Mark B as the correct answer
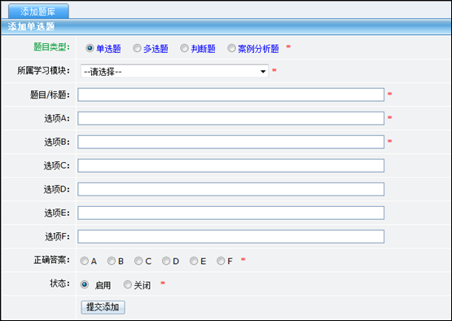452x321 pixels. pos(112,261)
